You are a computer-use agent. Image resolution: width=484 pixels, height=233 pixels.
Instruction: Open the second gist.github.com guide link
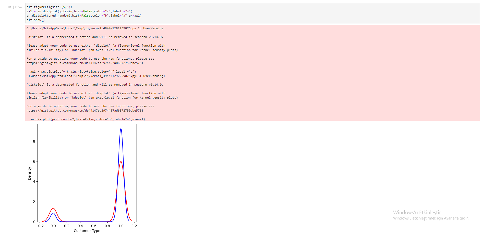[85, 111]
